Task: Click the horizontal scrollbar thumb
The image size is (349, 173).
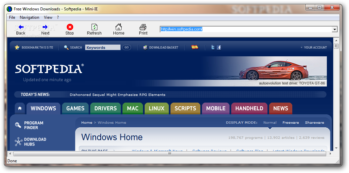Action: point(169,154)
